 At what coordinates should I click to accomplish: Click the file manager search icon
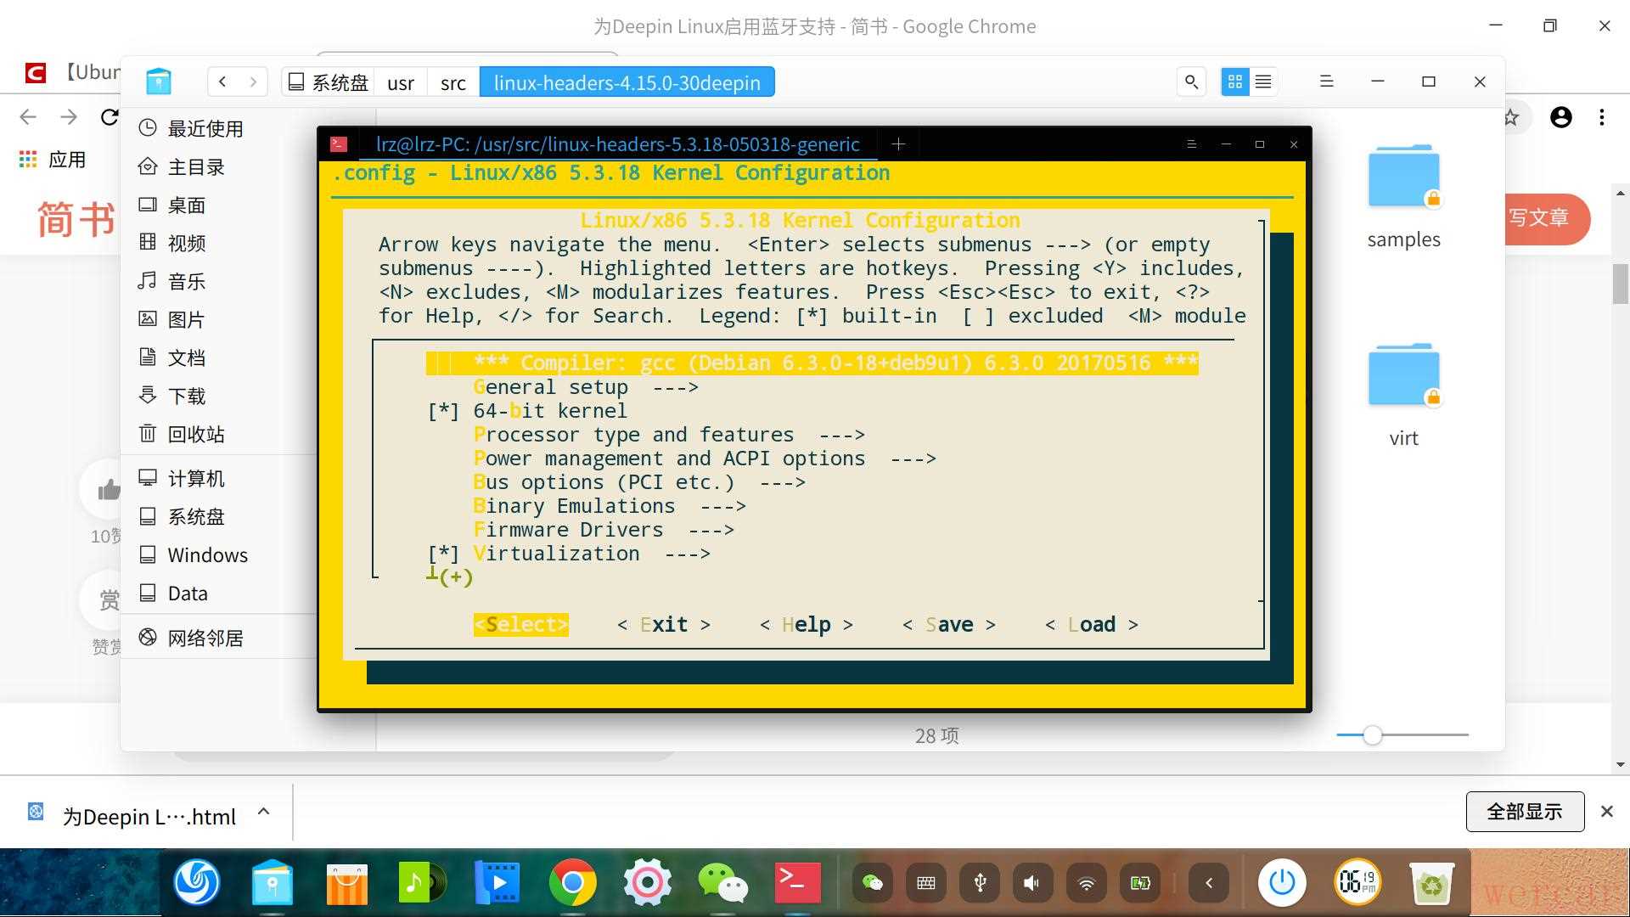pos(1191,82)
